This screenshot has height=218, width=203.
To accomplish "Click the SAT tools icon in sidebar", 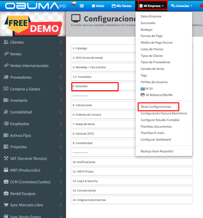I will [x=6, y=158].
